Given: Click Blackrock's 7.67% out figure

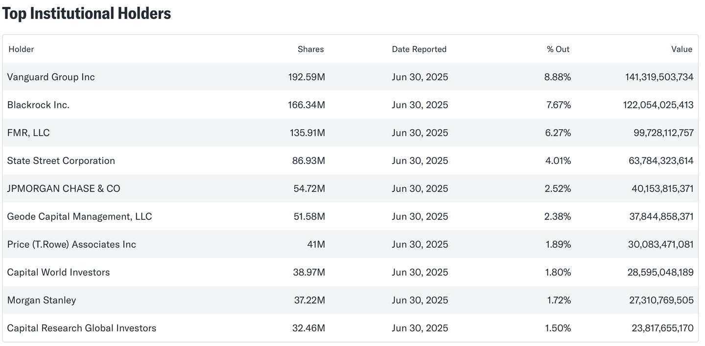Looking at the screenshot, I should 558,105.
